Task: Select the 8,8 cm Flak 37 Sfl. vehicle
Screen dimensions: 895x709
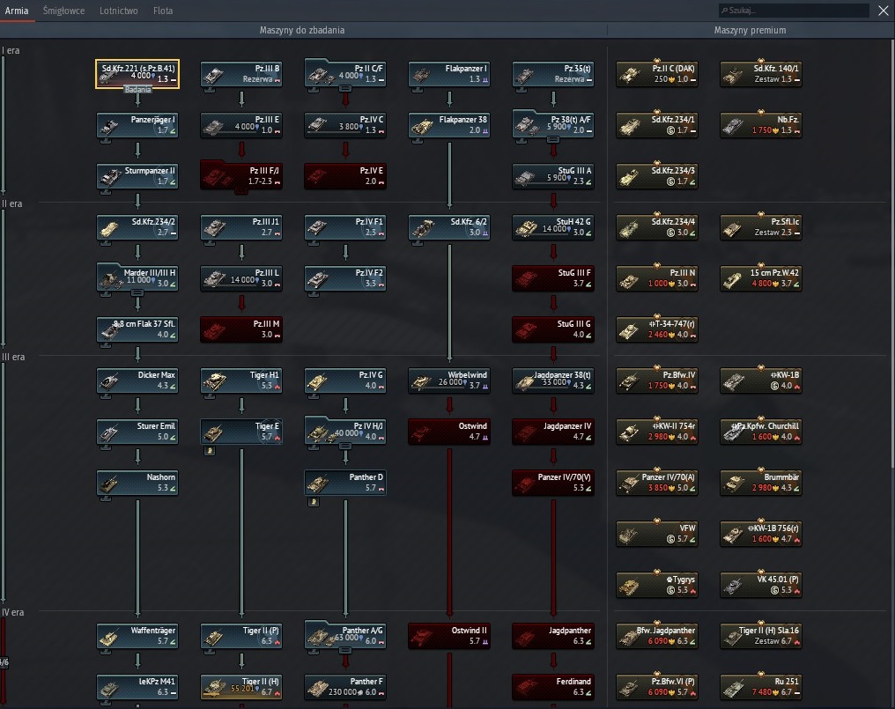Action: click(x=137, y=329)
